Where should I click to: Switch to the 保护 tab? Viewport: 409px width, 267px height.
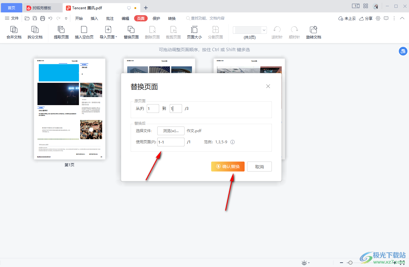point(156,18)
